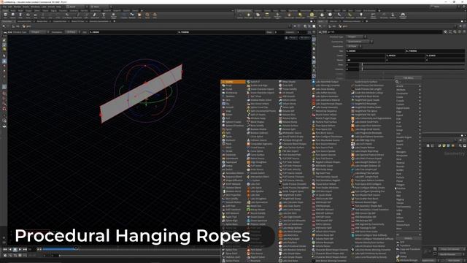The image size is (467, 263).
Task: Add a Gamepad Camera from shelf
Action: [403, 15]
